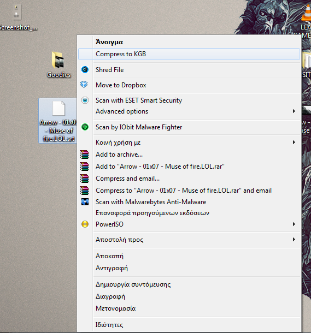Choose Αποκοπή to cut the file
Image resolution: width=311 pixels, height=333 pixels.
click(189, 256)
